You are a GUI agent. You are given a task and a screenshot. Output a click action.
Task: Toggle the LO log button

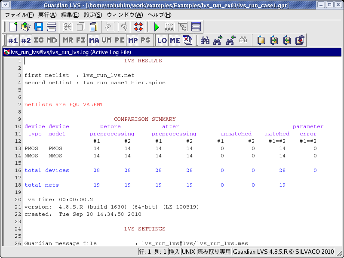point(162,40)
